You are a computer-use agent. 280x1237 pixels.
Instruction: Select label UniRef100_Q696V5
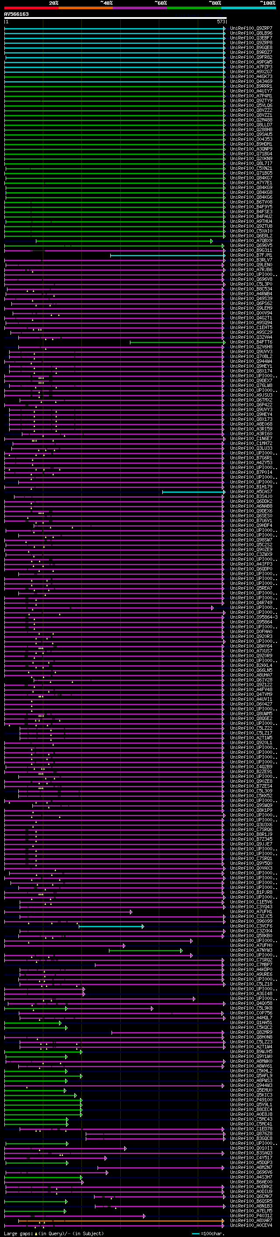click(251, 245)
